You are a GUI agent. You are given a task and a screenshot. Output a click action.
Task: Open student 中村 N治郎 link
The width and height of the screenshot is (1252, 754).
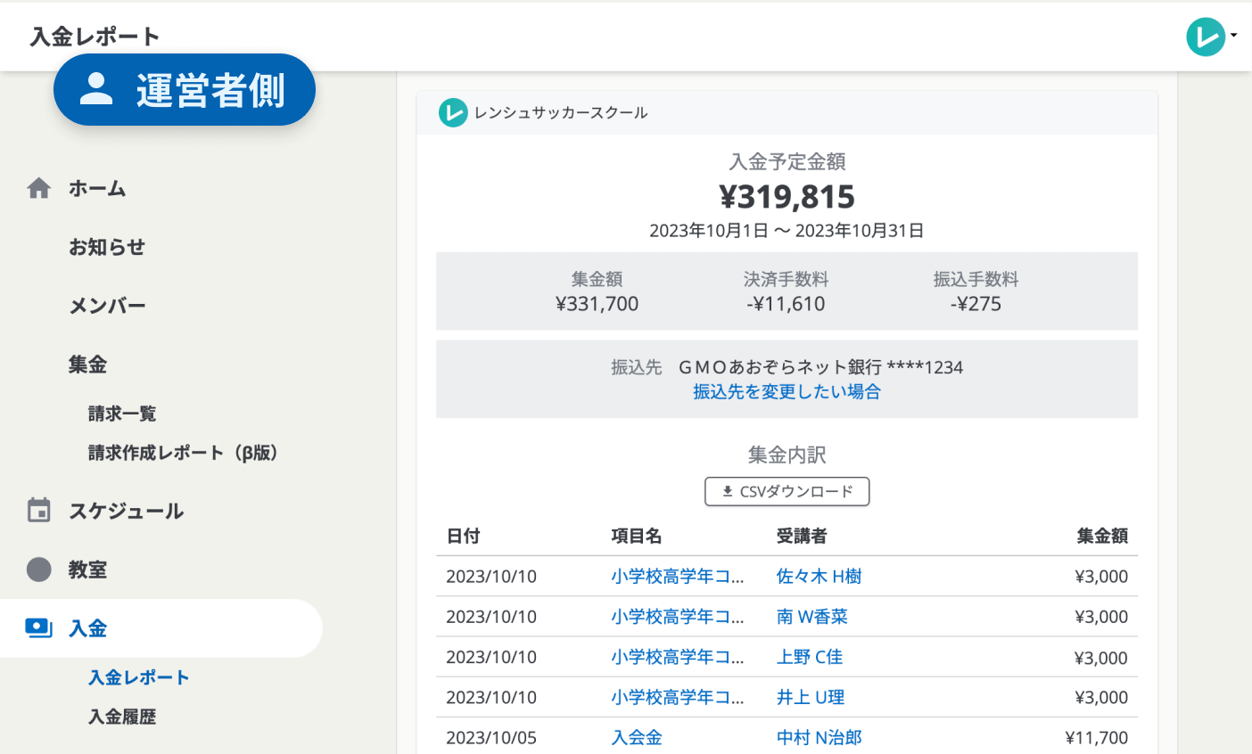(x=819, y=738)
